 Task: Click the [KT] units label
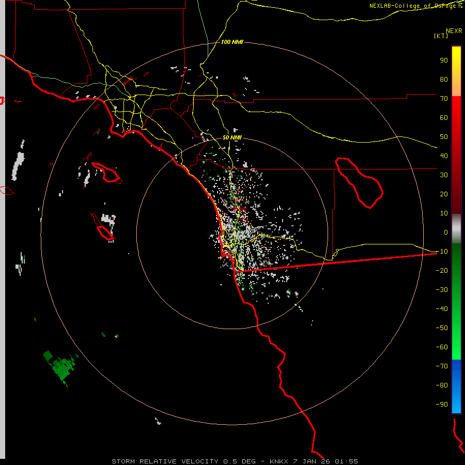[x=441, y=36]
